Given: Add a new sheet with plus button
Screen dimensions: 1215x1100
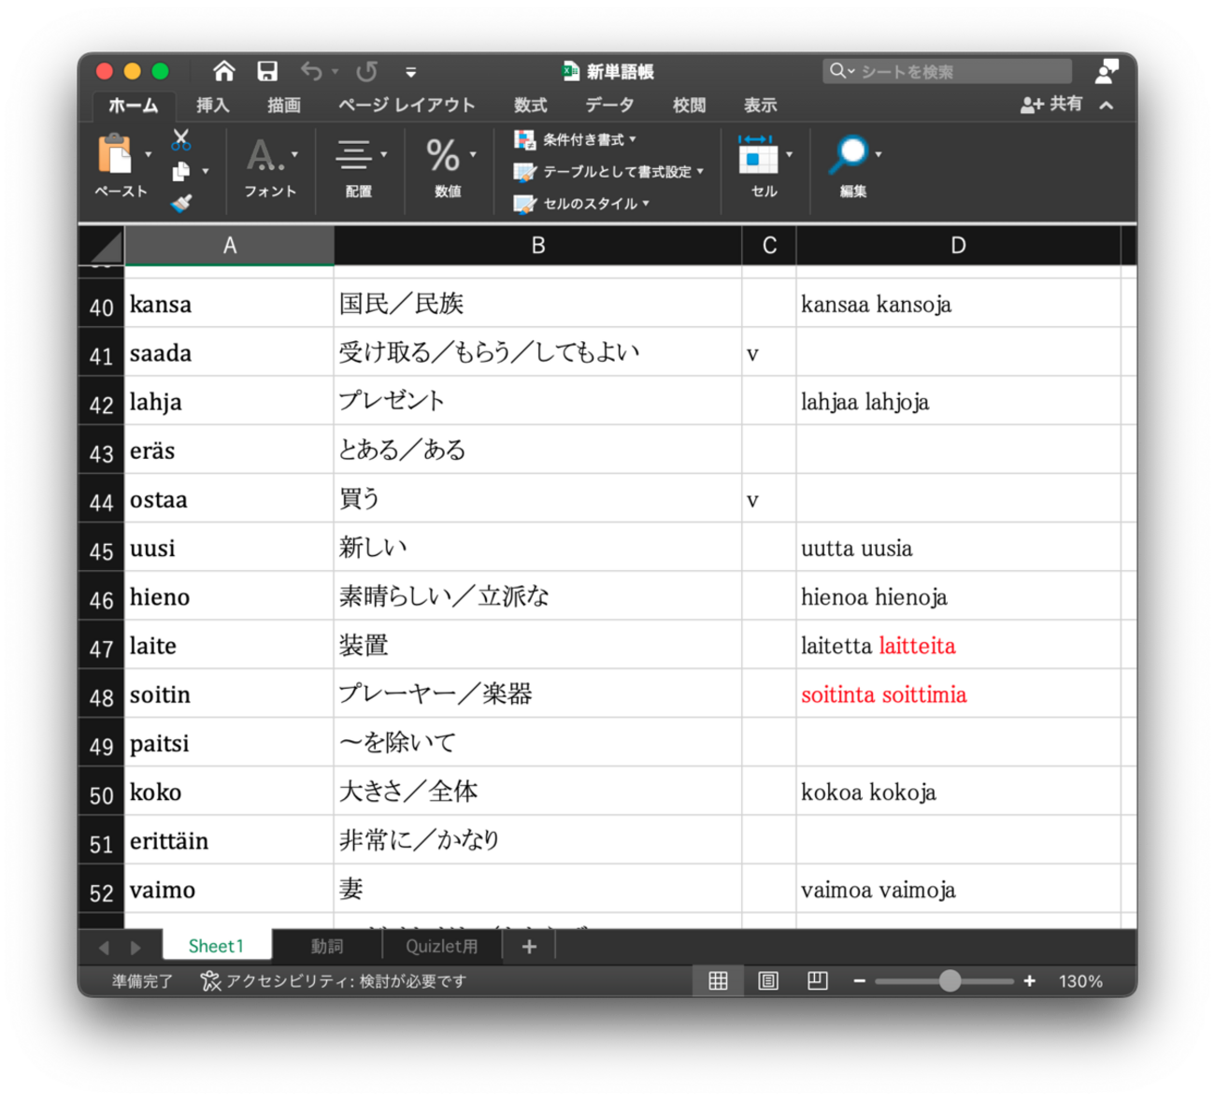Looking at the screenshot, I should tap(529, 946).
